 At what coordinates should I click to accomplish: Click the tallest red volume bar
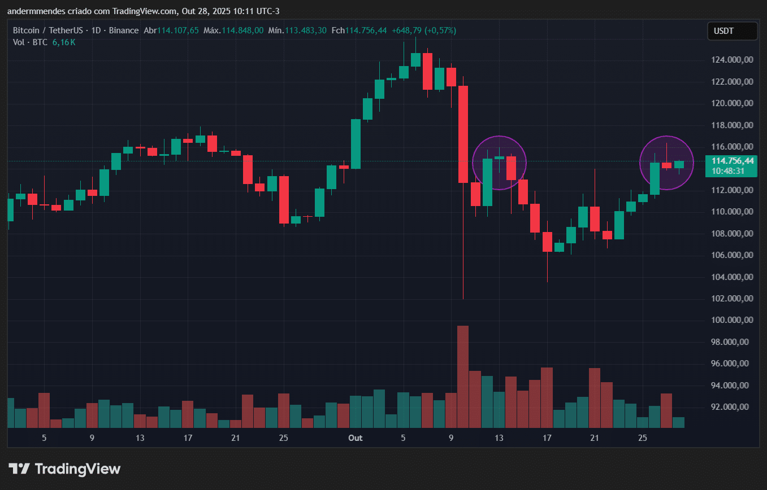463,377
